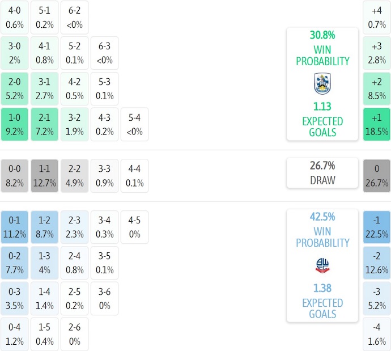Select the 0 margin draw tile
Screen dimensions: 391x351
pyautogui.click(x=377, y=176)
